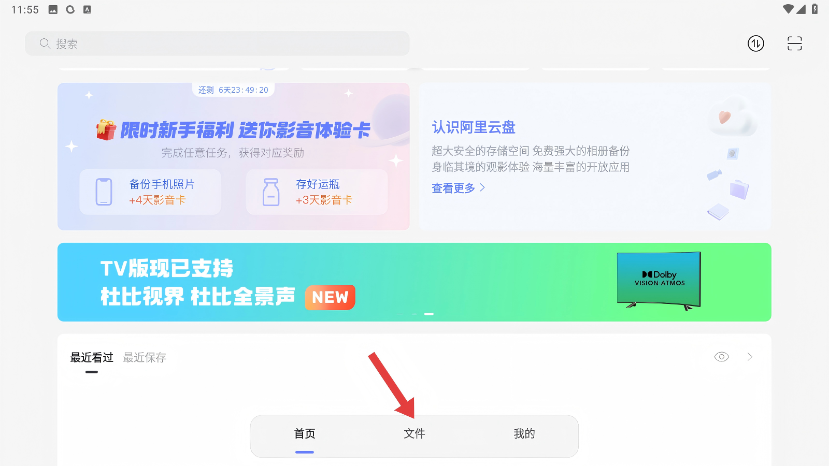Tap the bottle icon for 存好运瓶

tap(271, 192)
